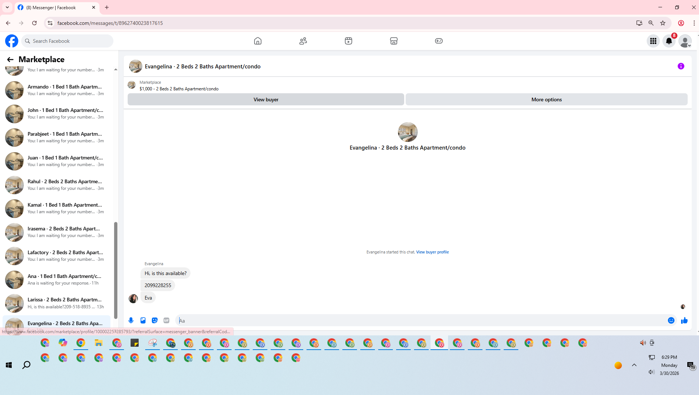Open the Reels video icon
699x395 pixels.
click(x=348, y=41)
